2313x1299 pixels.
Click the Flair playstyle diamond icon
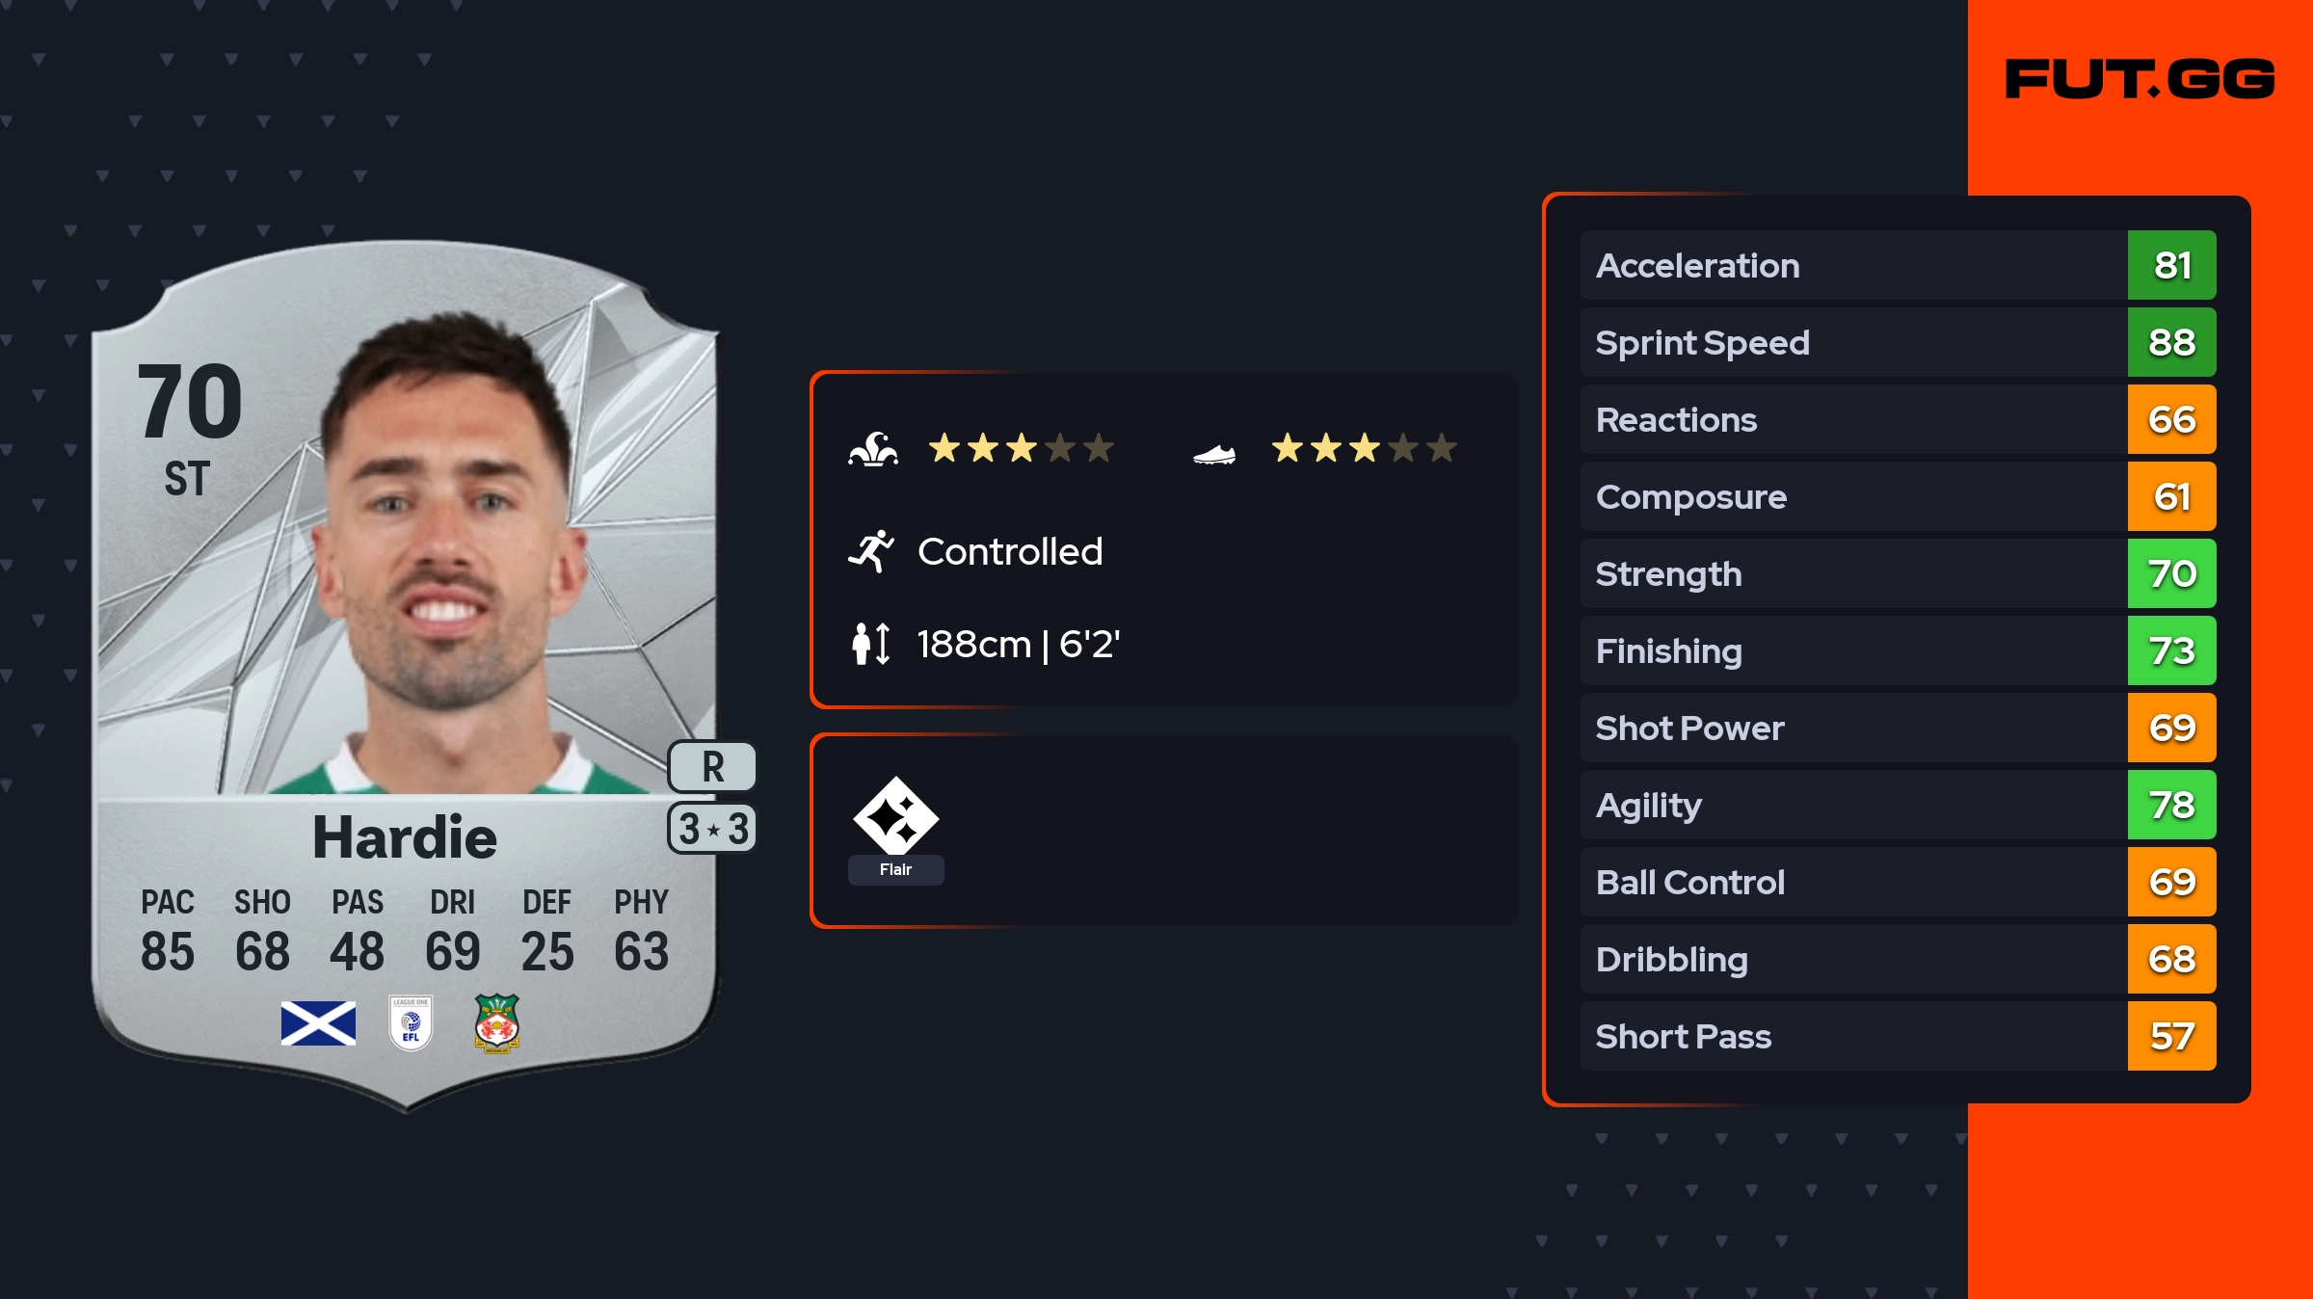[895, 815]
